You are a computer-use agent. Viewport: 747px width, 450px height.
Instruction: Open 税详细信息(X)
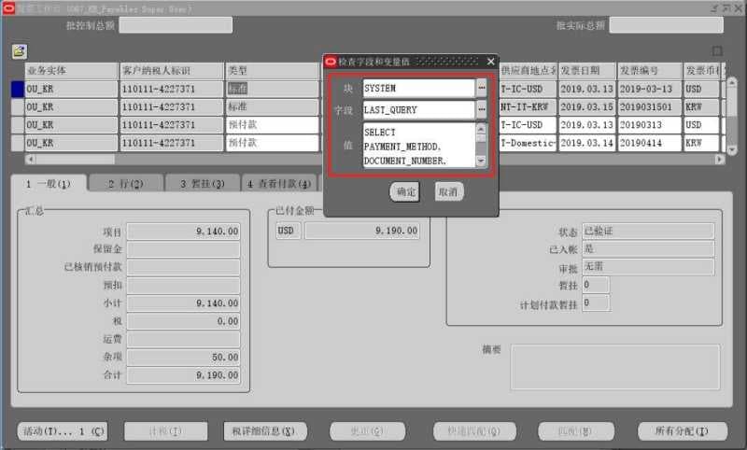(x=265, y=431)
